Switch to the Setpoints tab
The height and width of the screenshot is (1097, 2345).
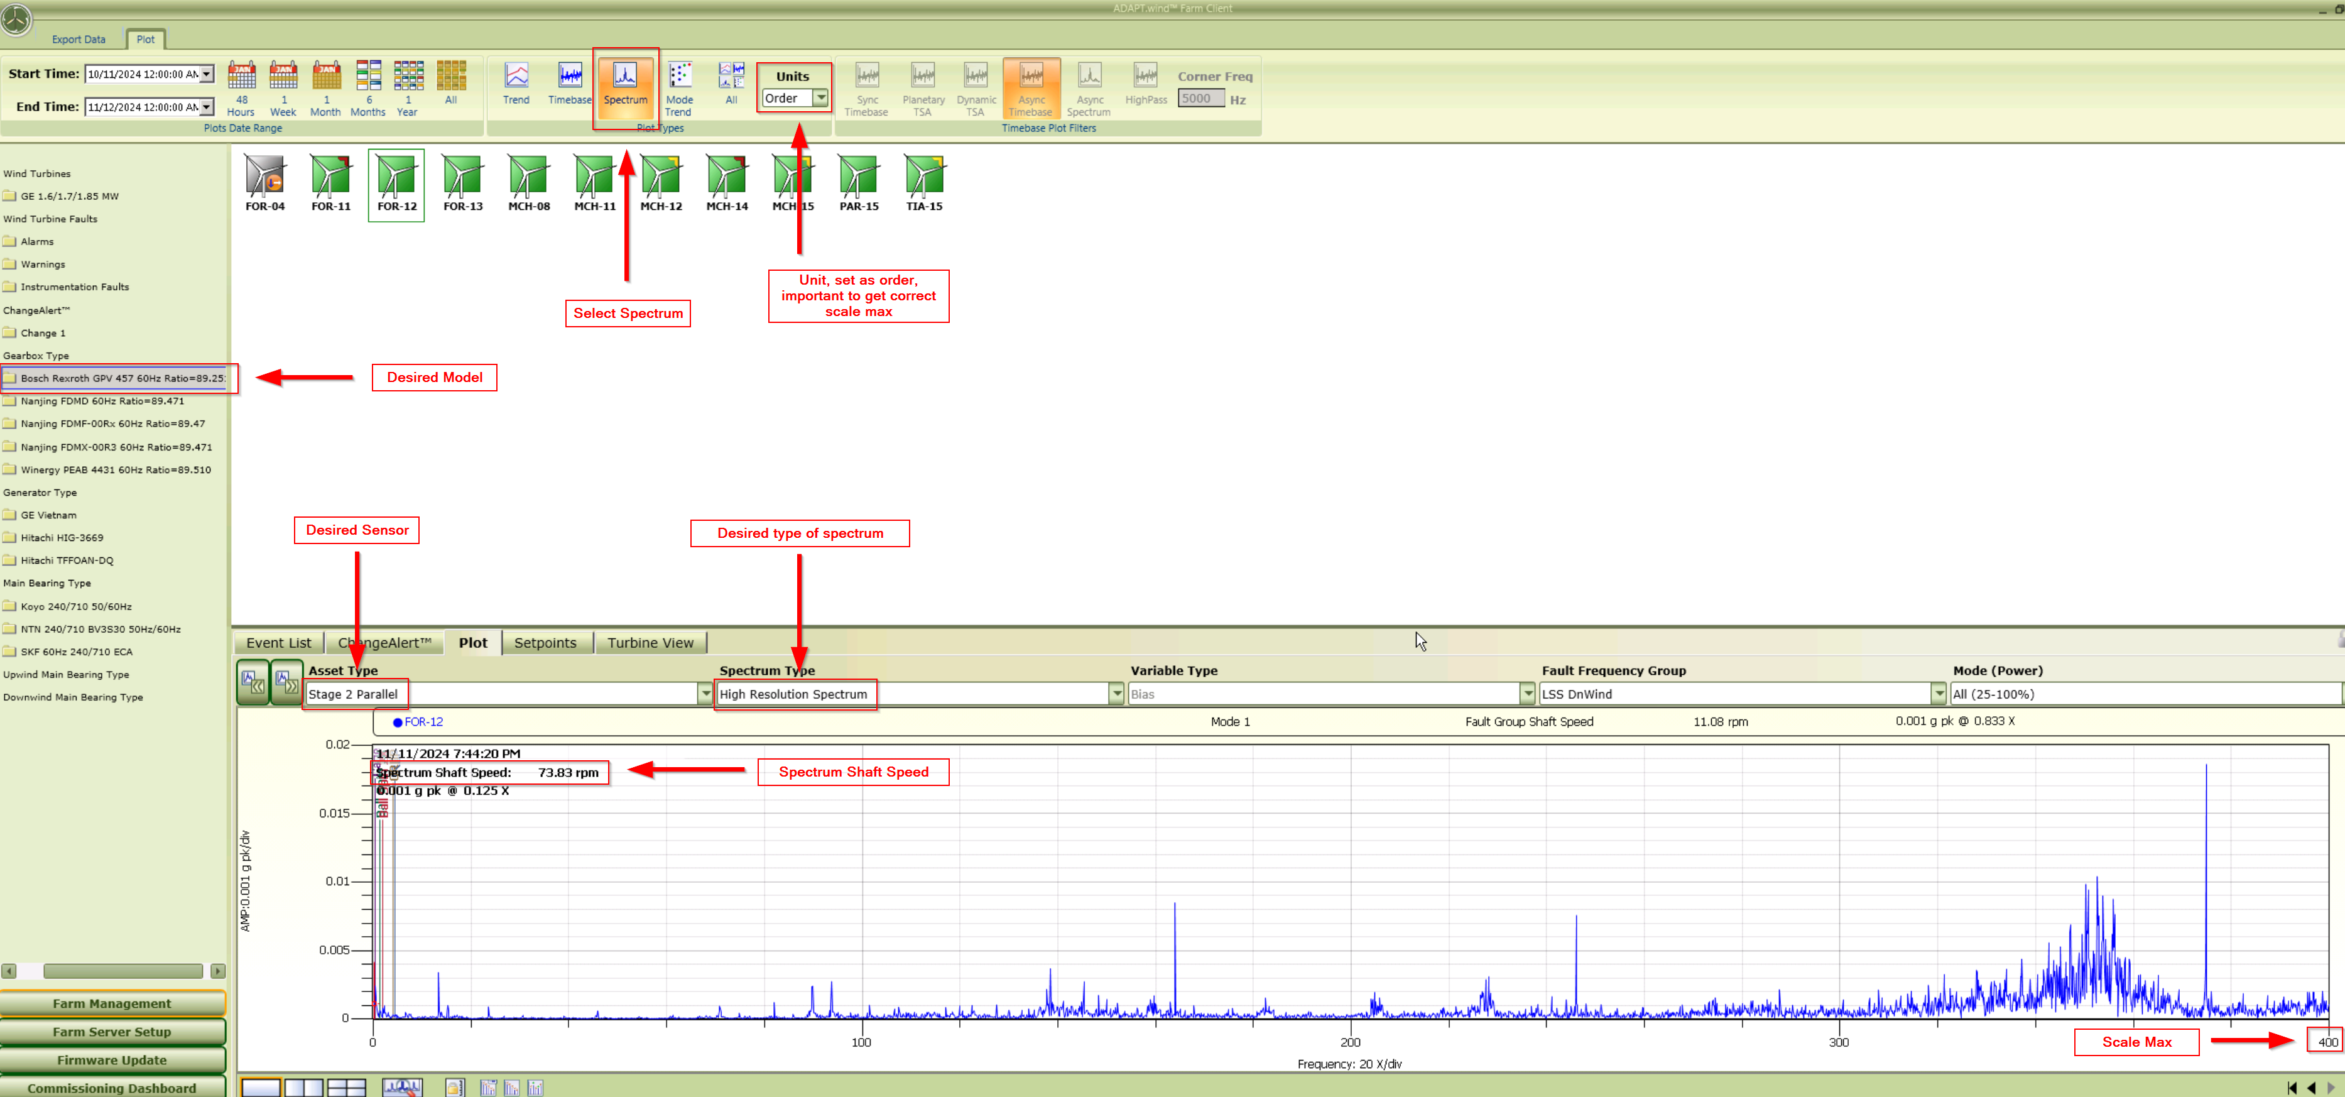(545, 643)
